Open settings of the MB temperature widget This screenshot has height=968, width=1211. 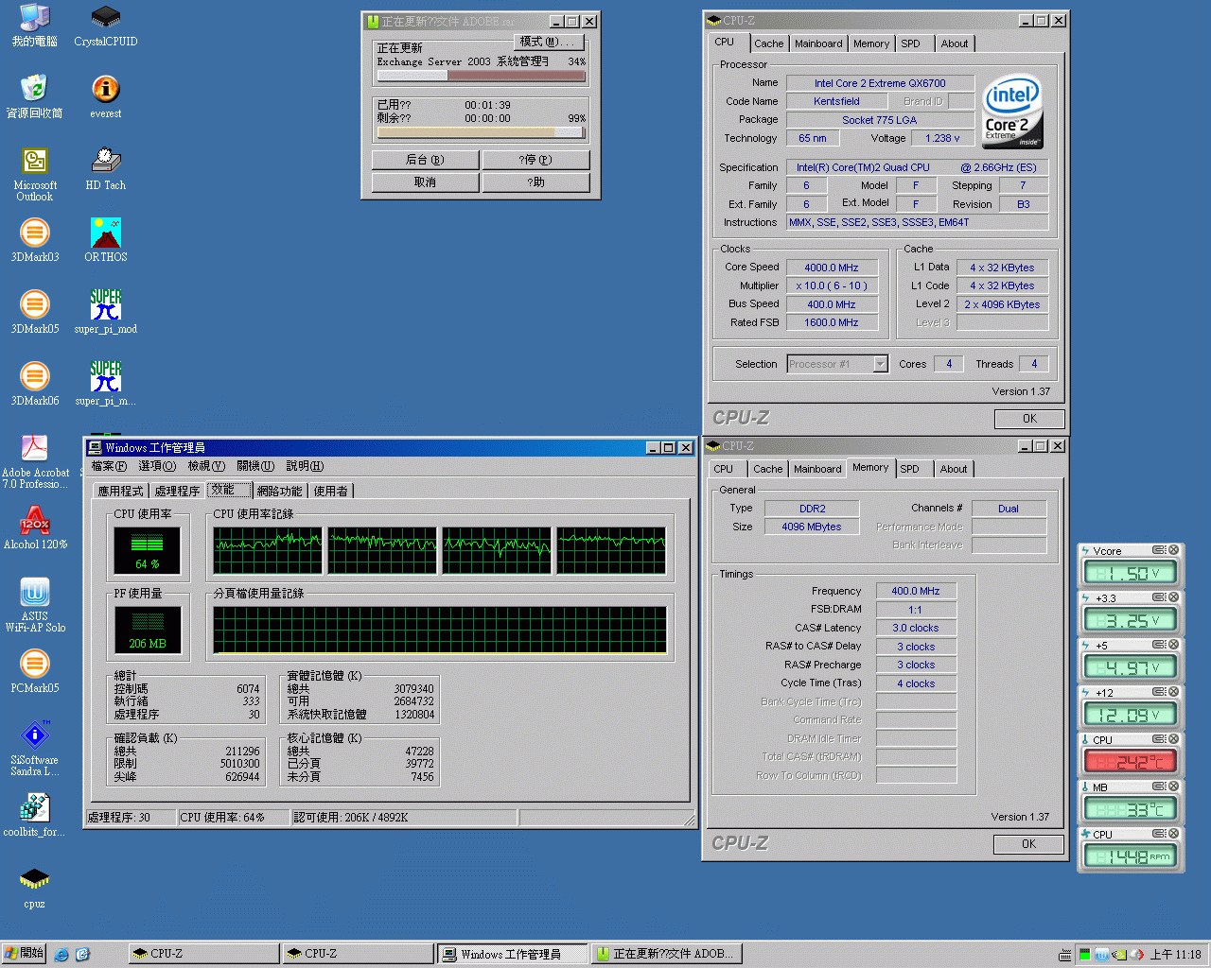click(x=1158, y=786)
